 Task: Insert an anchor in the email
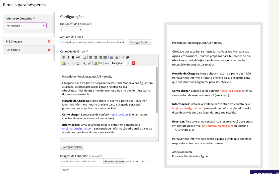click(78, 63)
